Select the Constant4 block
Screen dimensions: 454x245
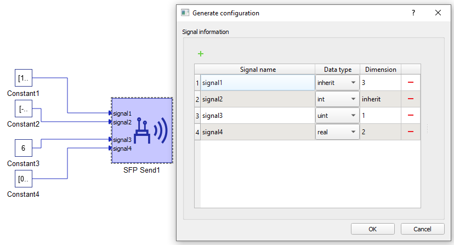pyautogui.click(x=23, y=179)
